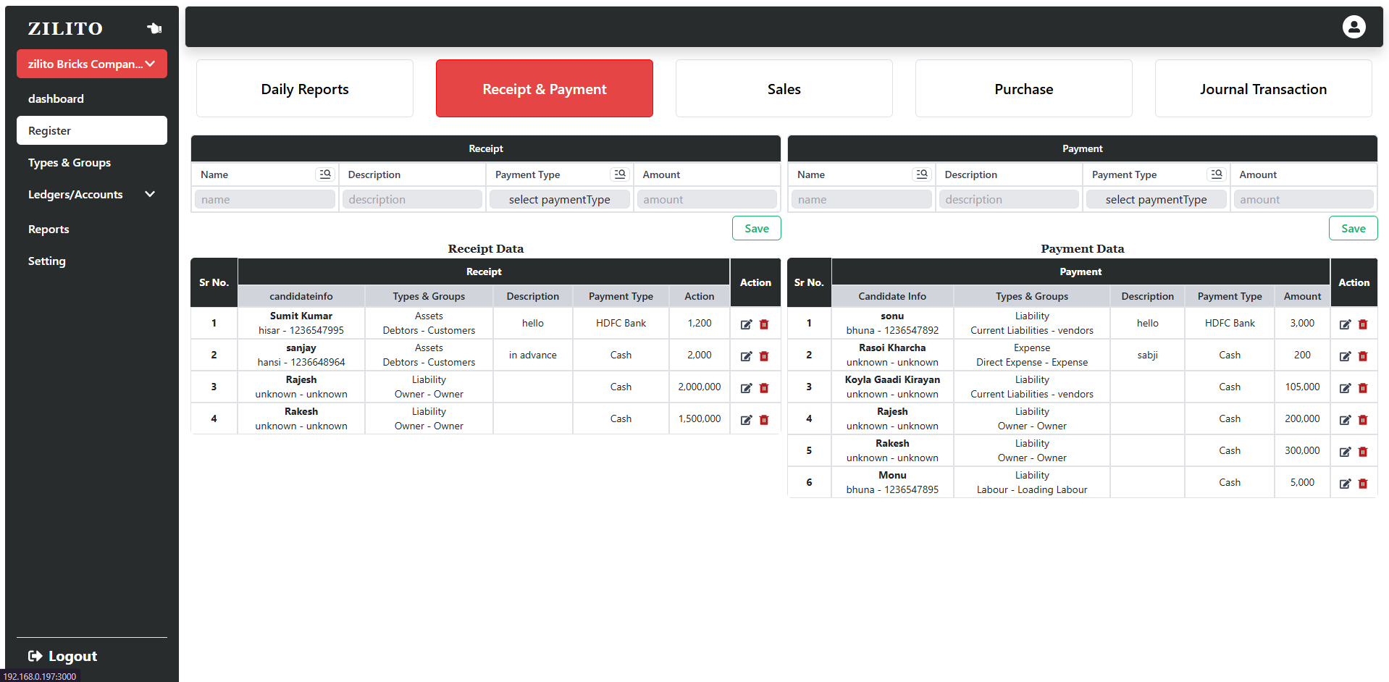Viewport: 1389px width, 682px height.
Task: Go to Types & Groups in sidebar
Action: [70, 163]
